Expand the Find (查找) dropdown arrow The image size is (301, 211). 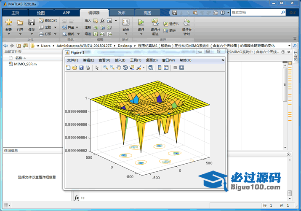coord(78,34)
